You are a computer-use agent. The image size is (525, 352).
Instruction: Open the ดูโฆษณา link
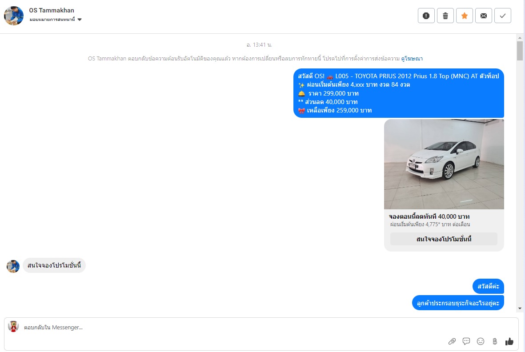pyautogui.click(x=412, y=59)
